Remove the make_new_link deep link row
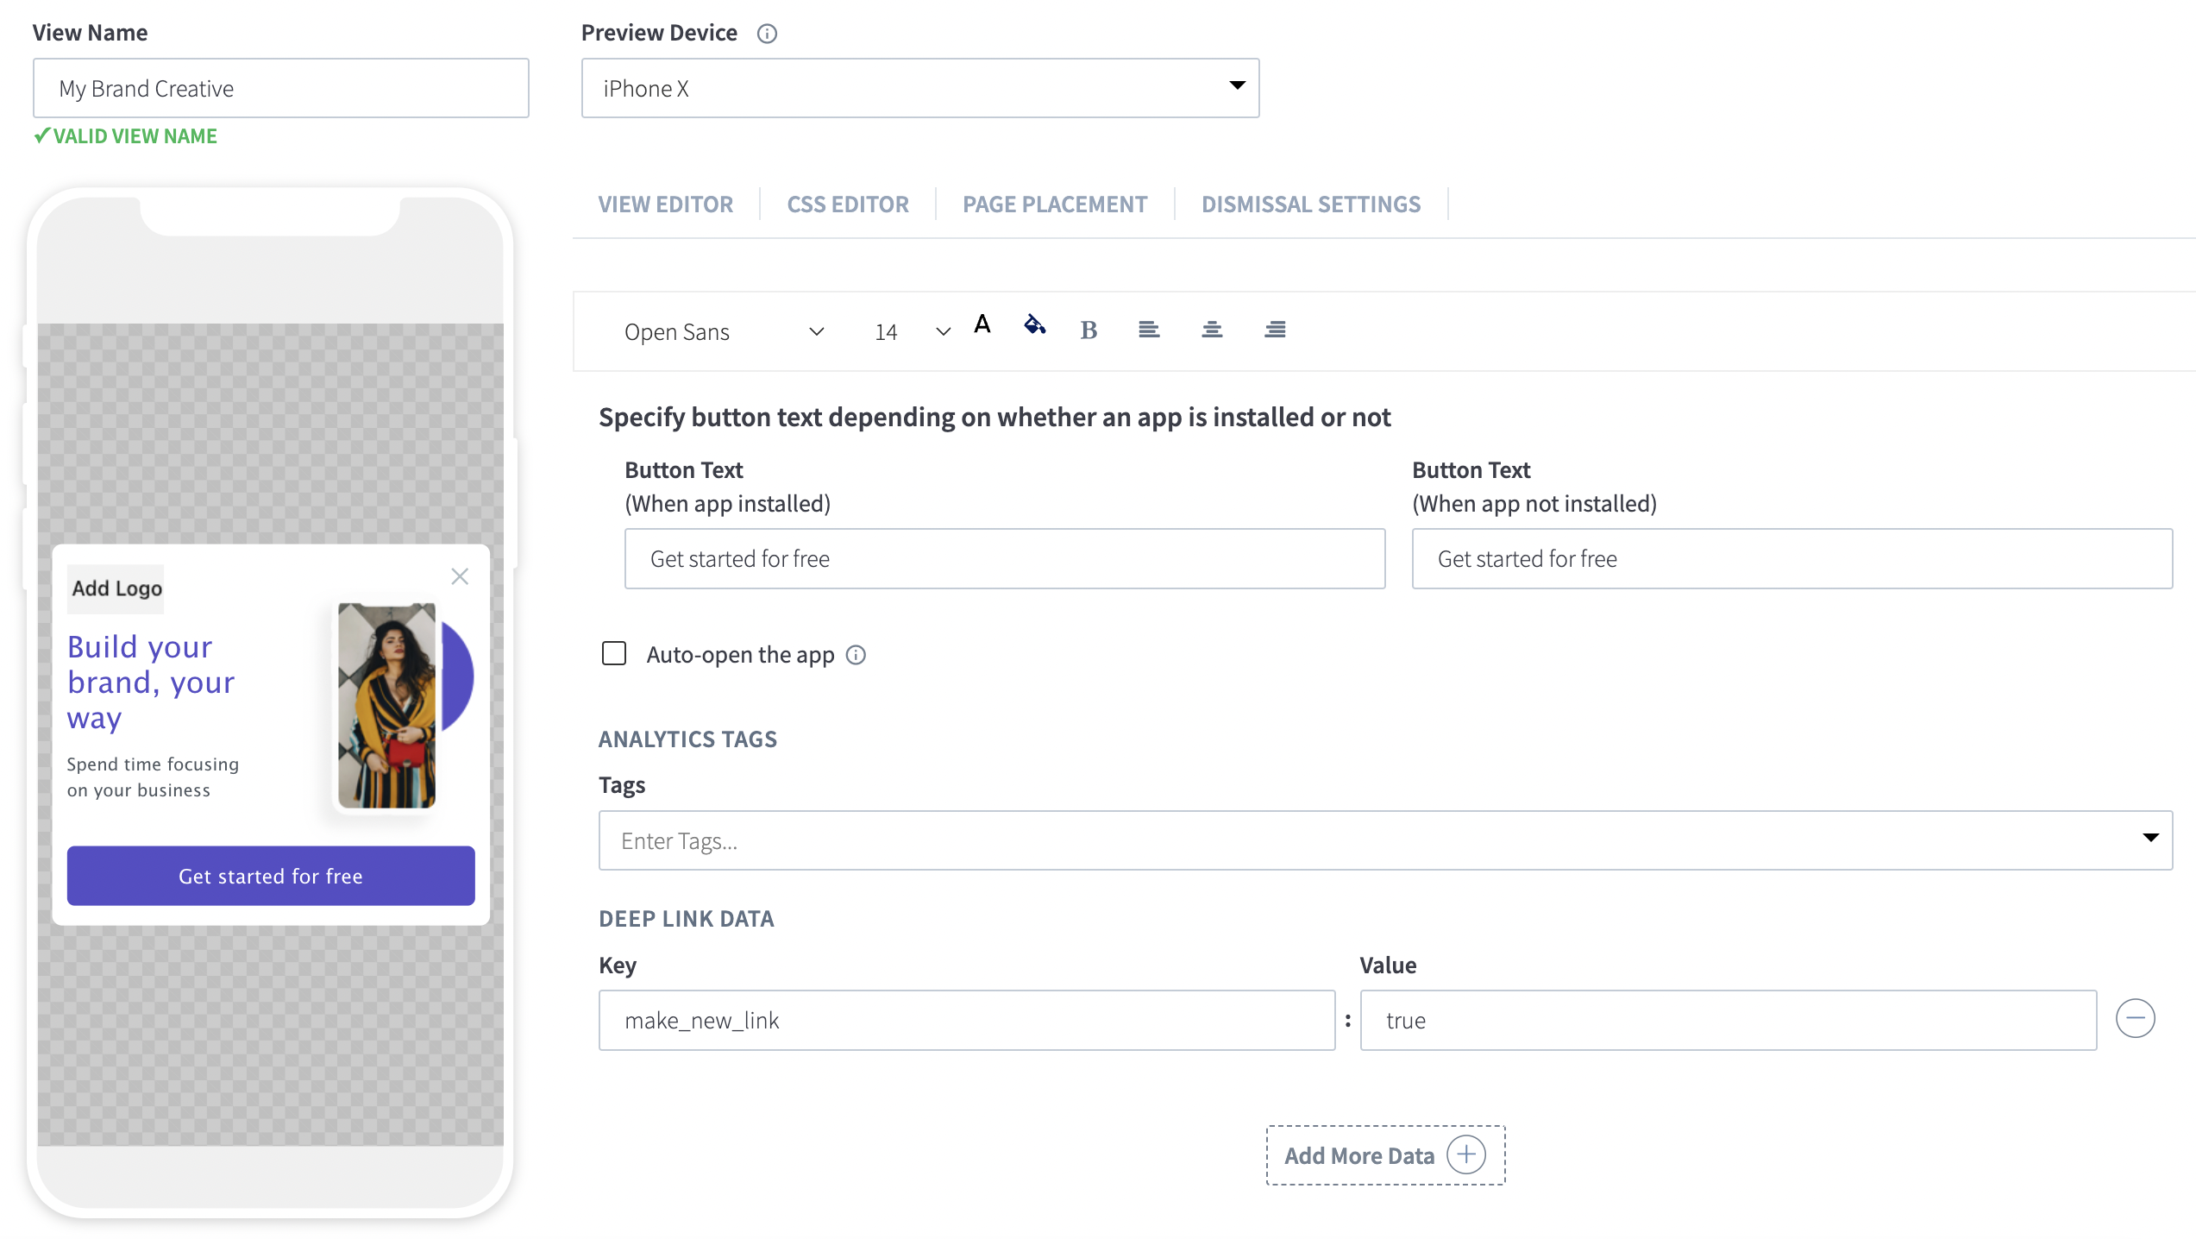 (x=2136, y=1019)
